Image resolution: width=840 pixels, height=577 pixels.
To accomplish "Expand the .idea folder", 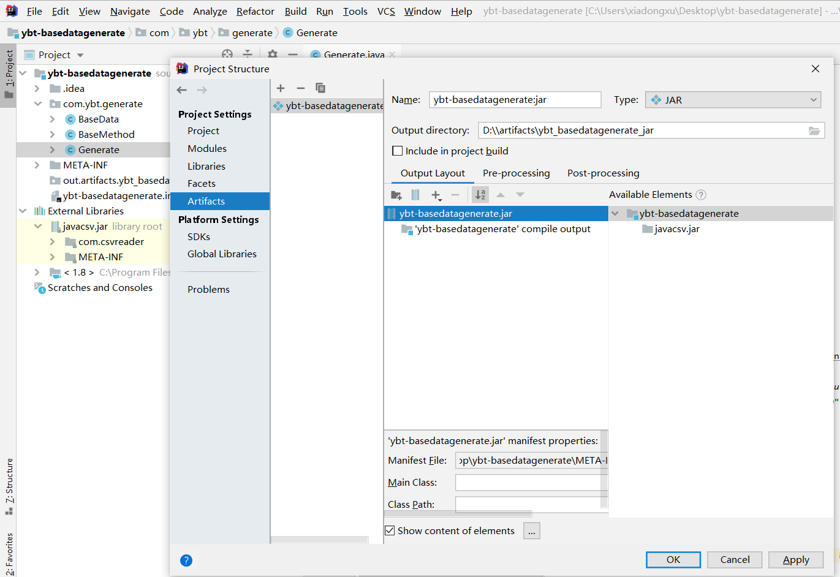I will (37, 89).
